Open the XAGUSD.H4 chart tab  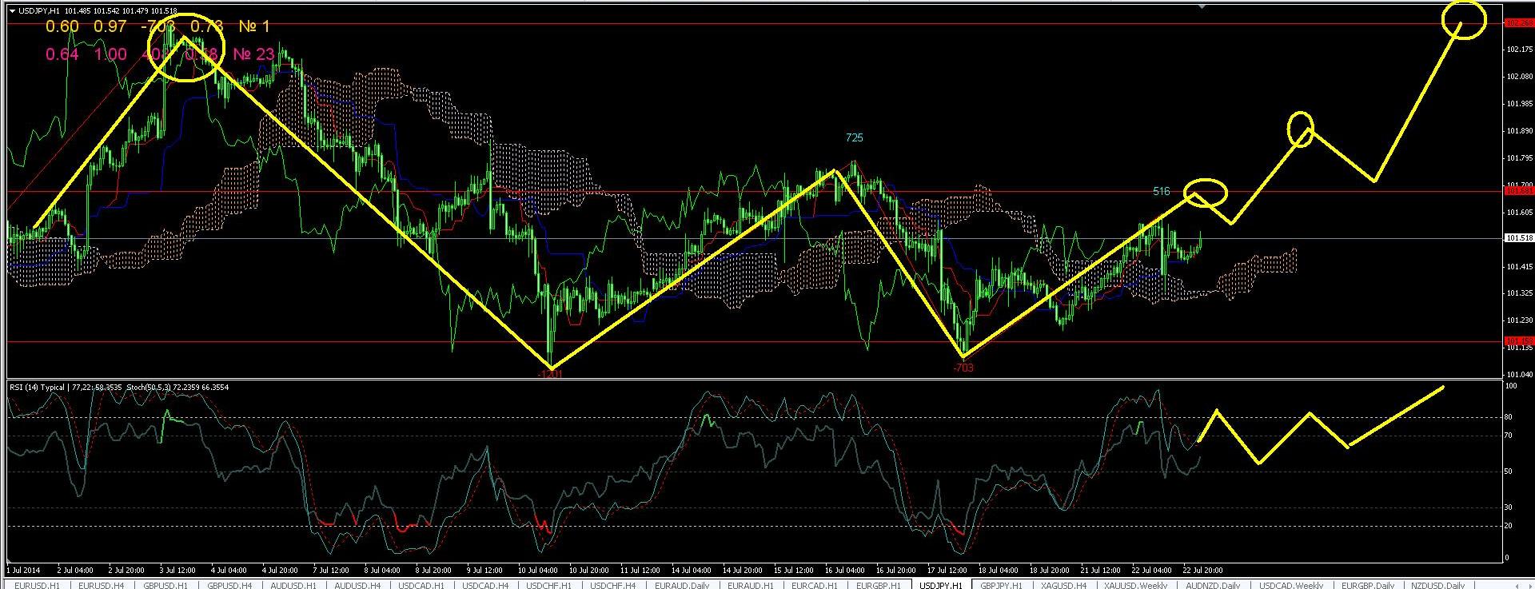(1063, 584)
